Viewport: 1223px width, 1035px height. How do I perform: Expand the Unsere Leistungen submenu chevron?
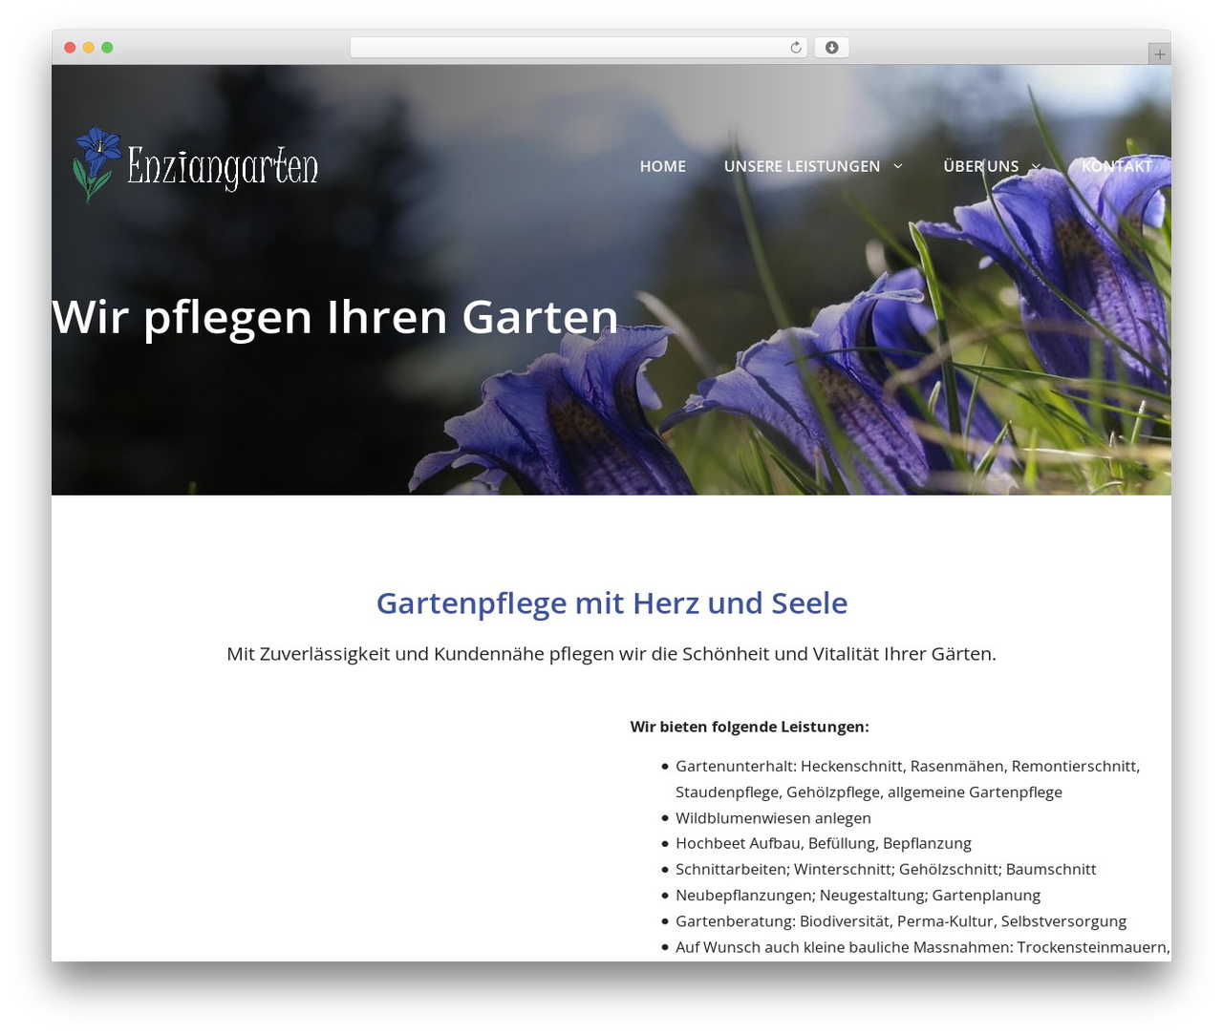coord(898,166)
